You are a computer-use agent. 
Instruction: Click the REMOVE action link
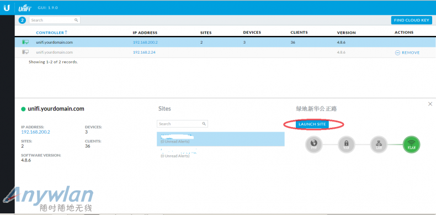[411, 53]
